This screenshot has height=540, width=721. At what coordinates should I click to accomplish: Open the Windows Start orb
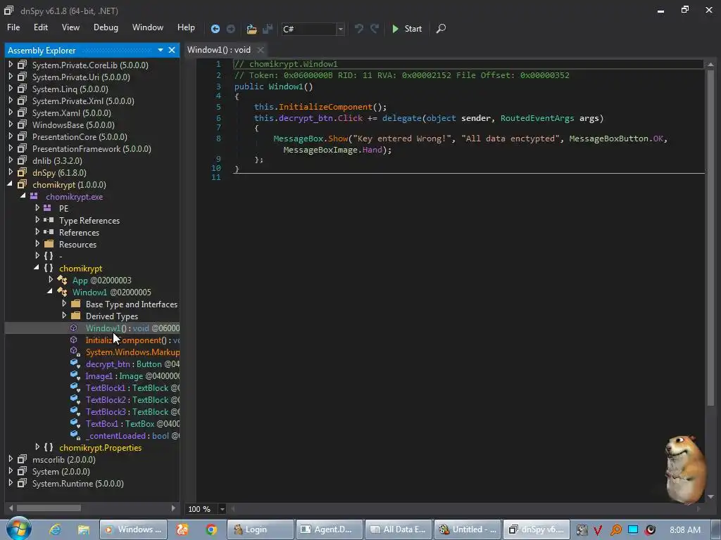[x=18, y=529]
